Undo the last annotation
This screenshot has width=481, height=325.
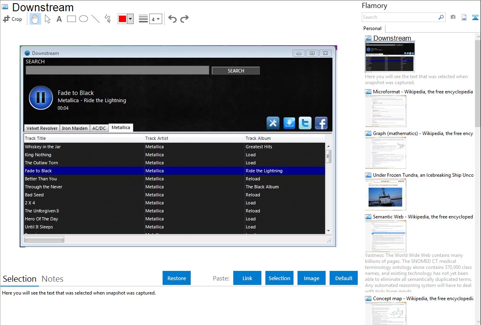pyautogui.click(x=172, y=19)
